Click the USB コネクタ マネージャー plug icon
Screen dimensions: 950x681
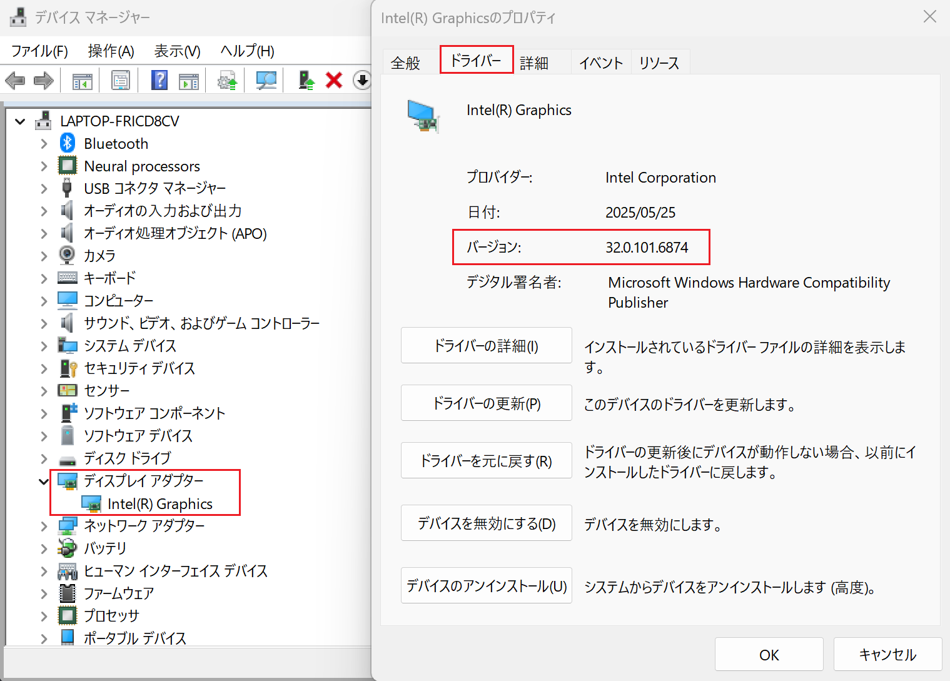(67, 188)
